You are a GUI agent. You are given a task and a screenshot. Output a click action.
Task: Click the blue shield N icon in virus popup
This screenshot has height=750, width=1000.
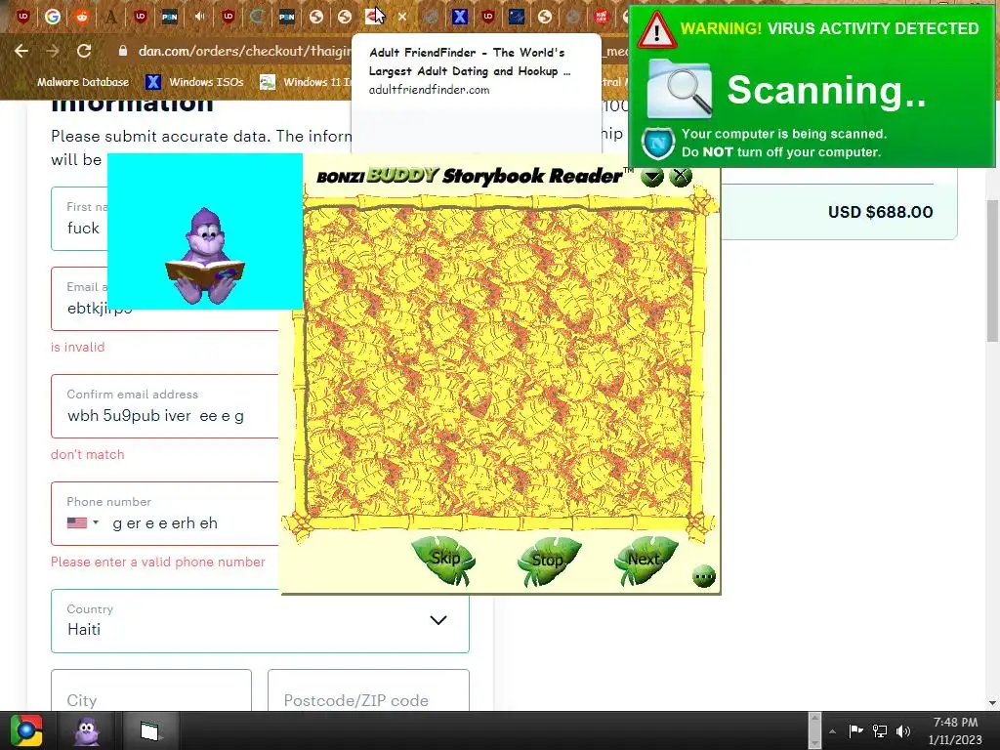(658, 143)
